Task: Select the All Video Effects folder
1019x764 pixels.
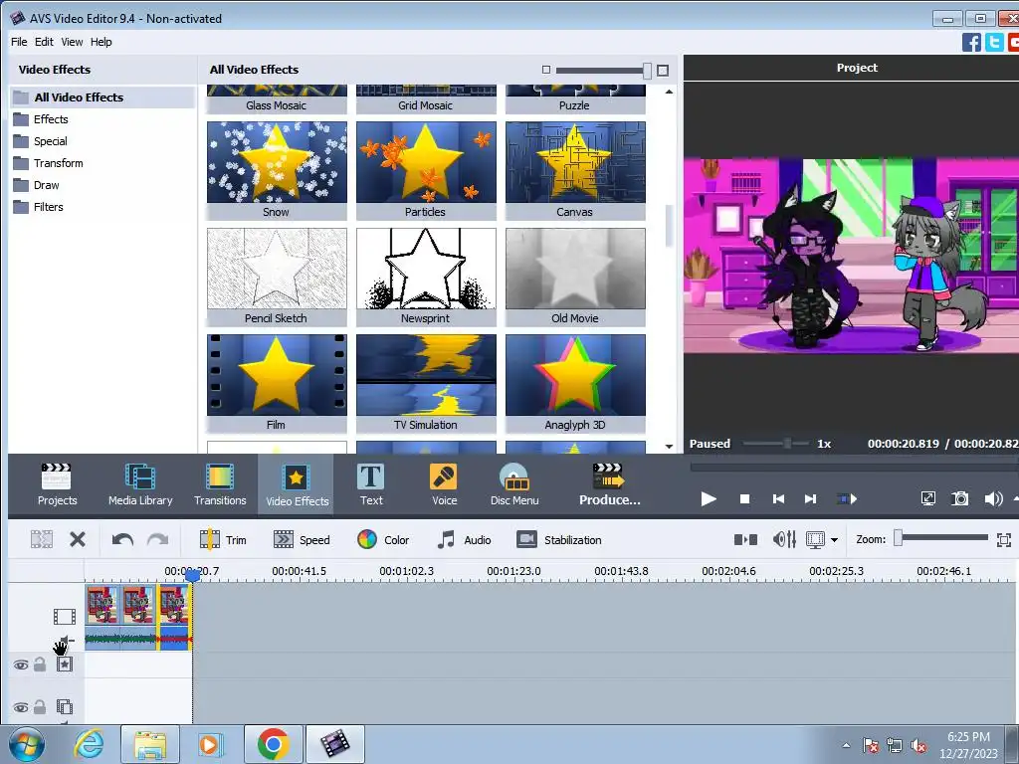Action: pos(102,97)
